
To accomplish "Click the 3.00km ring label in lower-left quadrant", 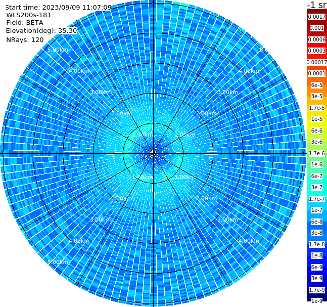I will point(100,220).
